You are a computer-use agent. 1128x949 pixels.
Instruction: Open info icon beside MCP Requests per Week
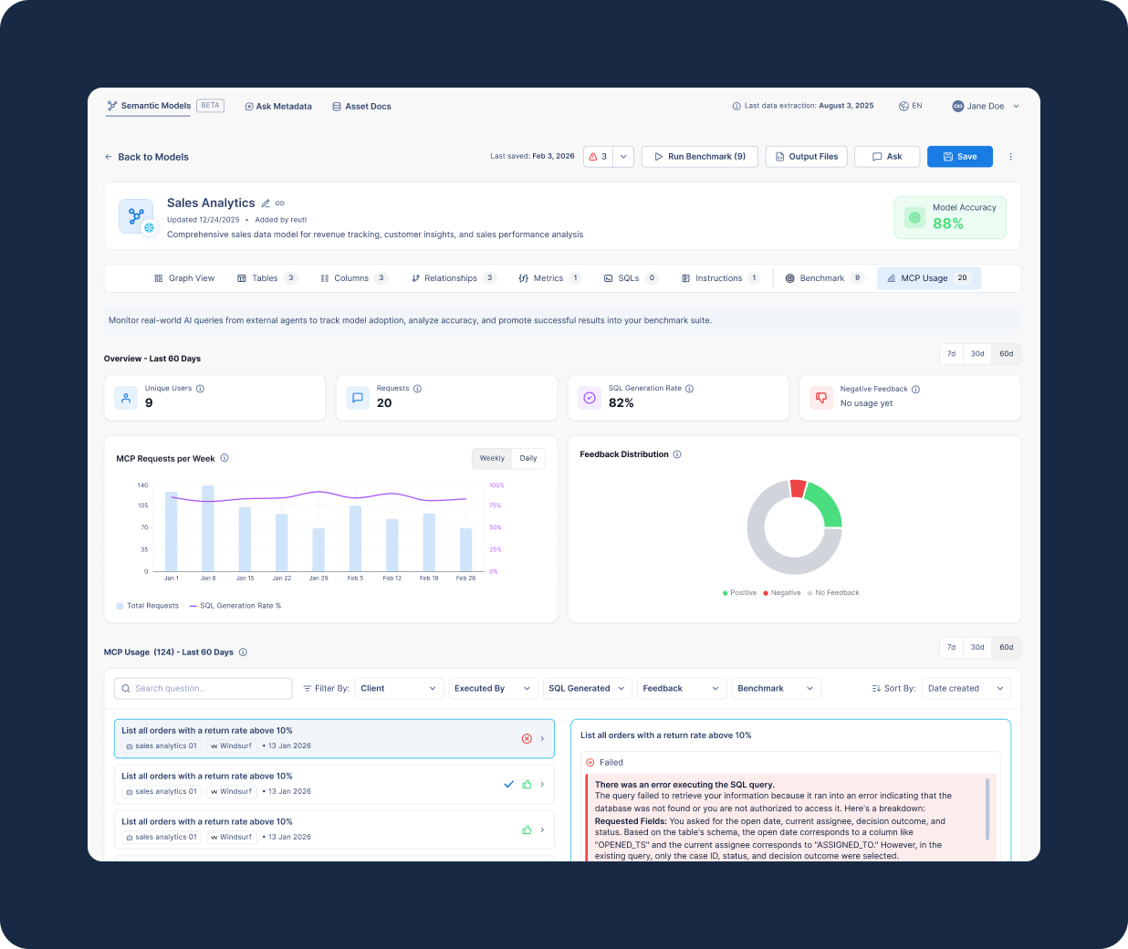(x=225, y=458)
